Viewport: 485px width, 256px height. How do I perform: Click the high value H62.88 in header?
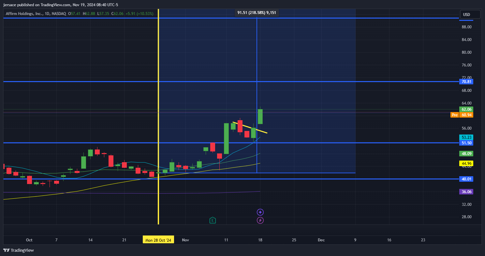(89, 14)
